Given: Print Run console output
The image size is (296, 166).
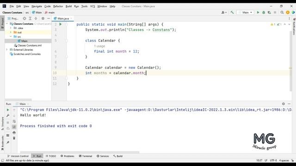Looking at the screenshot, I should click(x=14, y=132).
